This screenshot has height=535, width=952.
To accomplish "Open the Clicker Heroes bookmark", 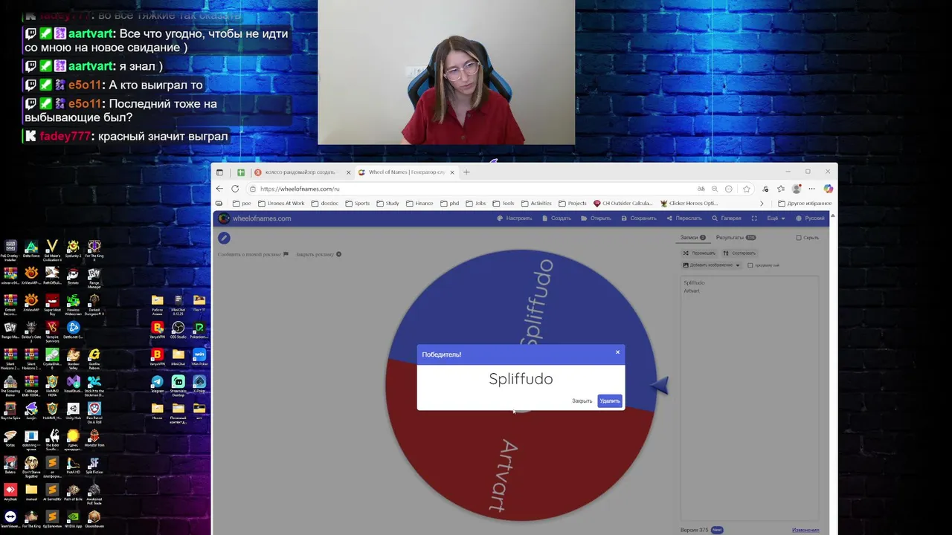I will pos(689,203).
